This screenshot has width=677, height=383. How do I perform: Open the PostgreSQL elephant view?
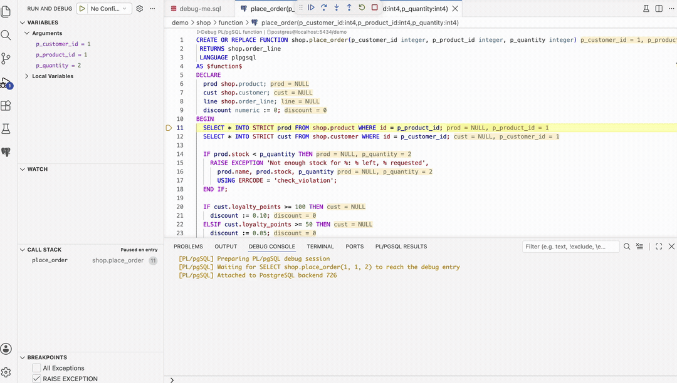click(x=6, y=152)
